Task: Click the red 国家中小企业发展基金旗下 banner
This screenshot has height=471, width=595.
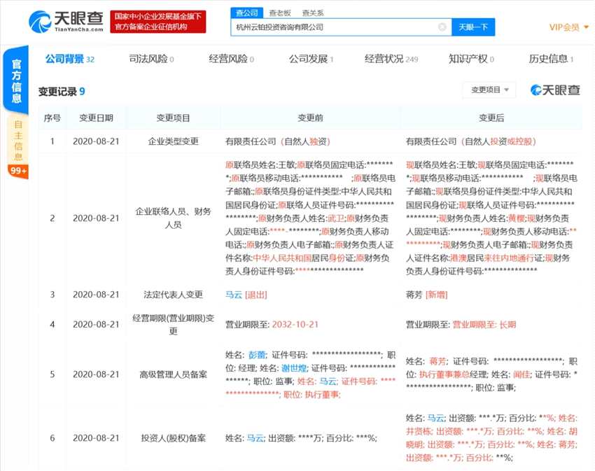Action: click(x=158, y=22)
